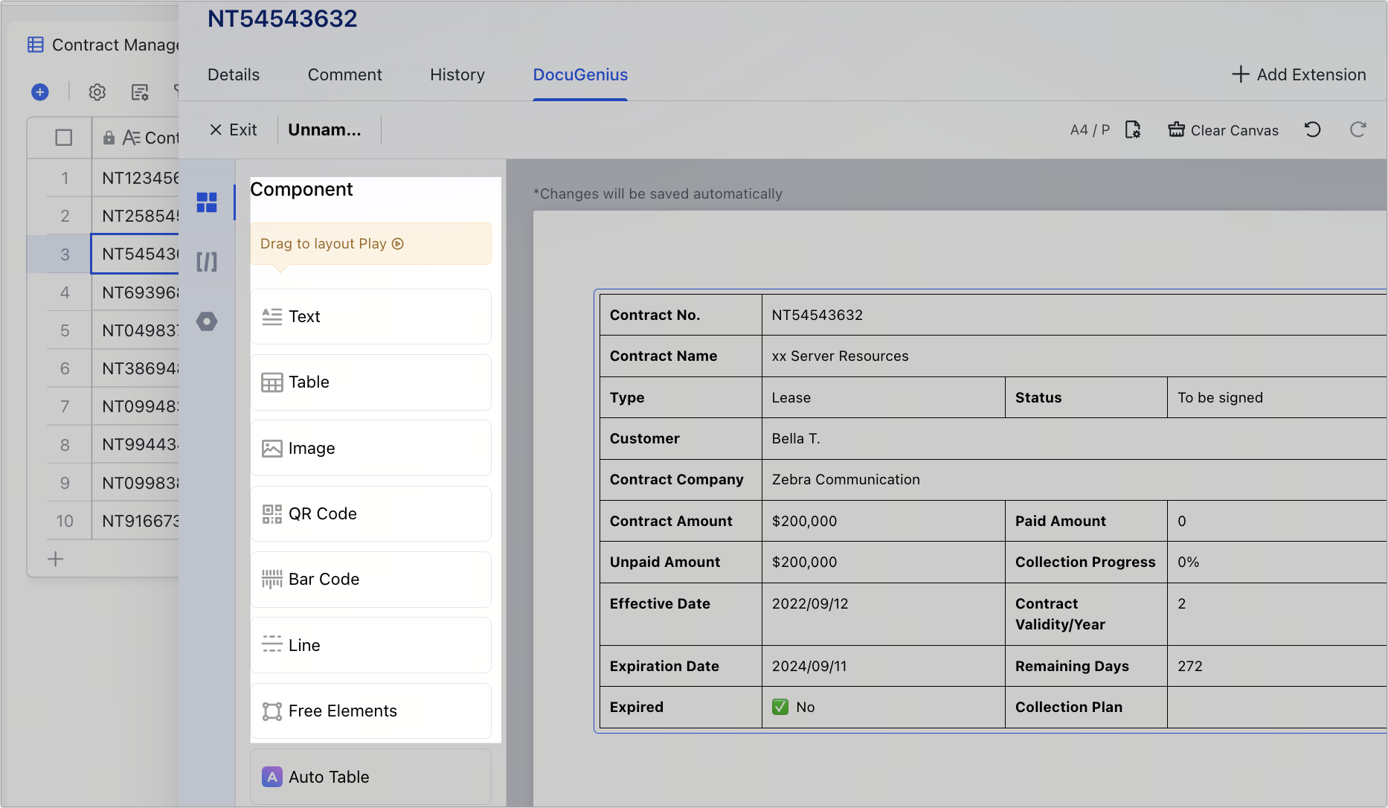Select row 4 record NT693968
This screenshot has height=808, width=1388.
coord(141,292)
